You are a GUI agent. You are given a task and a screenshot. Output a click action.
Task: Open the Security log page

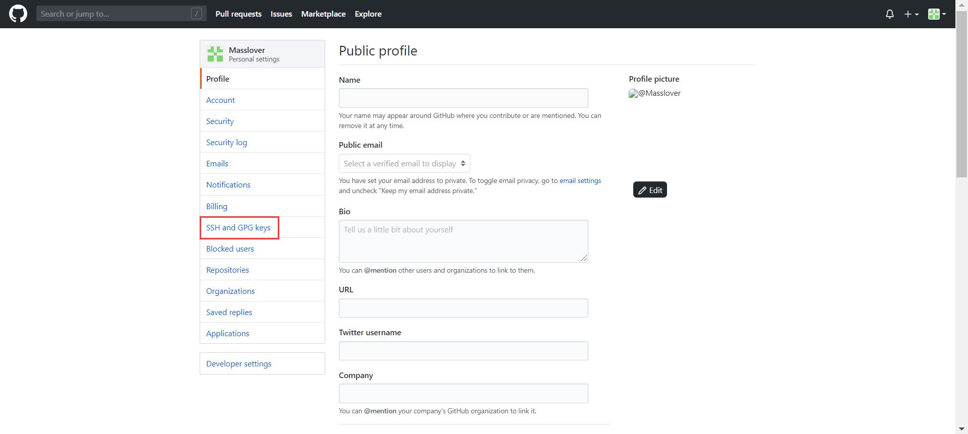tap(262, 142)
